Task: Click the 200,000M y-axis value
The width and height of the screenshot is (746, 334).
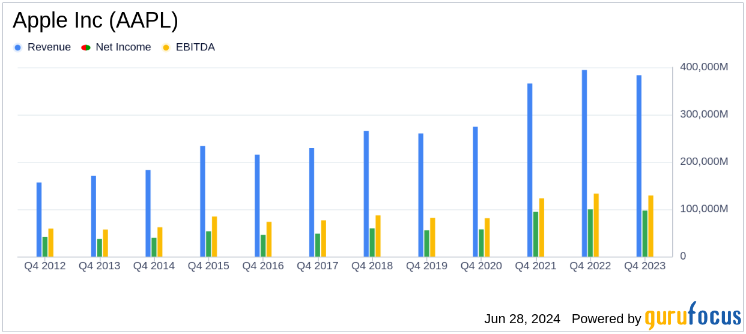Action: (704, 161)
